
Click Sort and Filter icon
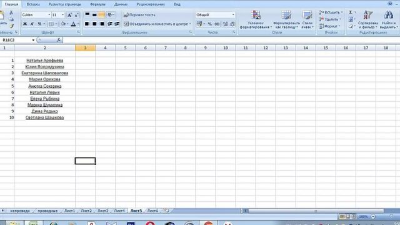coord(368,19)
